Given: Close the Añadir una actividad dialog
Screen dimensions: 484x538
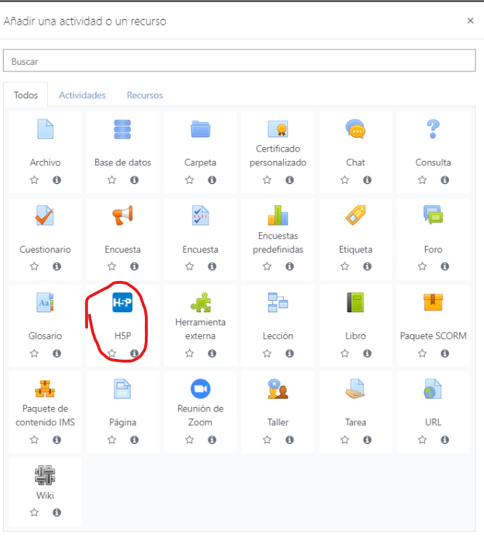Looking at the screenshot, I should click(x=471, y=21).
